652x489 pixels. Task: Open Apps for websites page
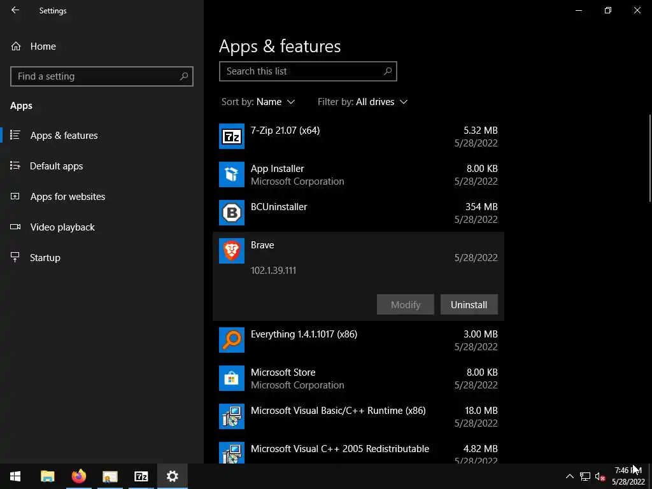(x=67, y=197)
